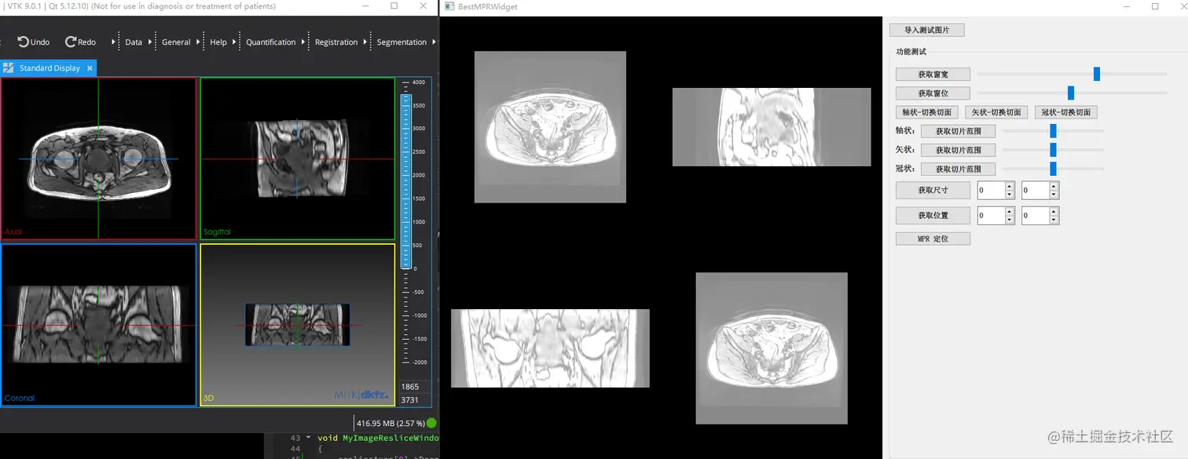The width and height of the screenshot is (1188, 459).
Task: Click 冠状-切换切面 button
Action: click(1065, 112)
